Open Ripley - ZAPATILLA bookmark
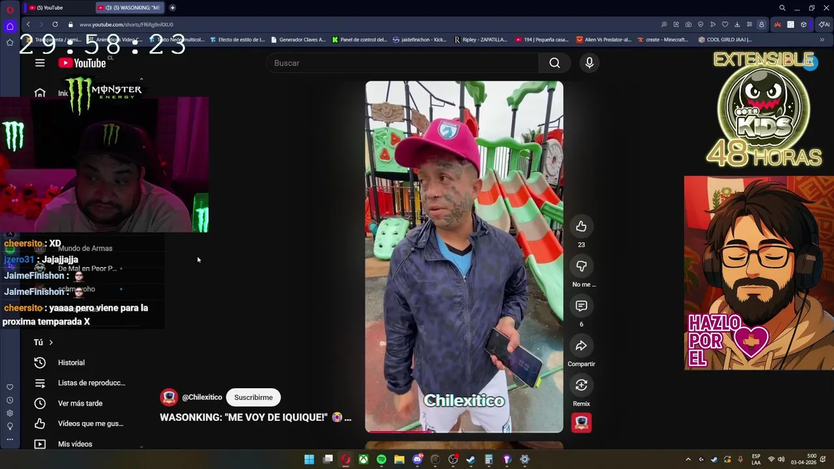834x469 pixels. point(480,40)
